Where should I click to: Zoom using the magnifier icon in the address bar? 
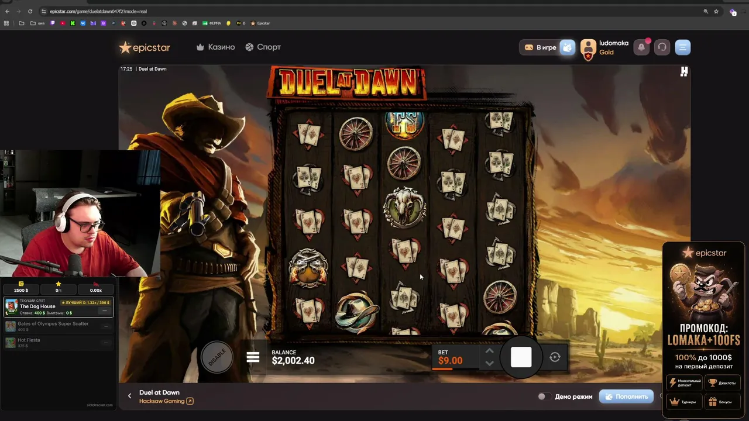click(706, 11)
